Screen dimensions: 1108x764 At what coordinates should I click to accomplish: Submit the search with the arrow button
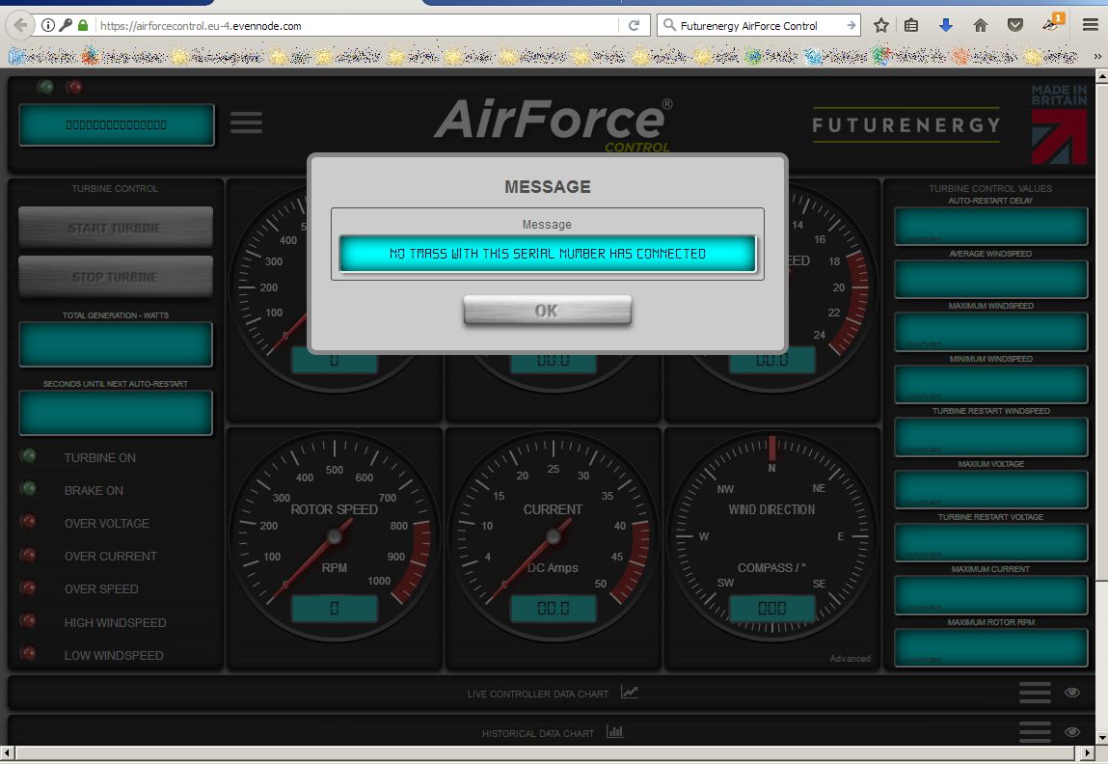(851, 25)
